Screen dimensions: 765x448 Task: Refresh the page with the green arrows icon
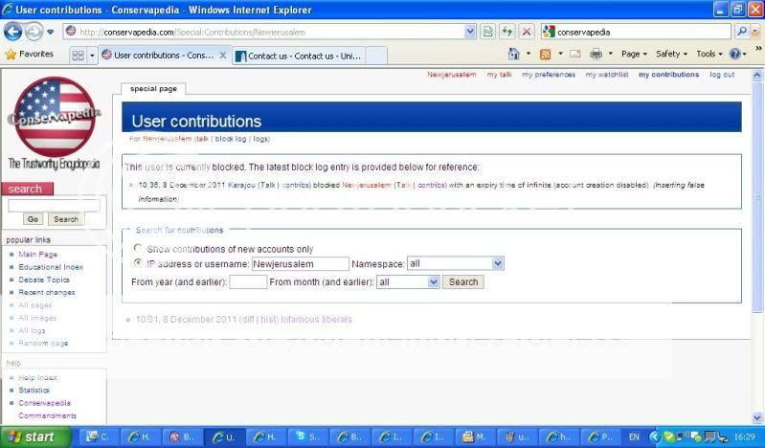(506, 32)
